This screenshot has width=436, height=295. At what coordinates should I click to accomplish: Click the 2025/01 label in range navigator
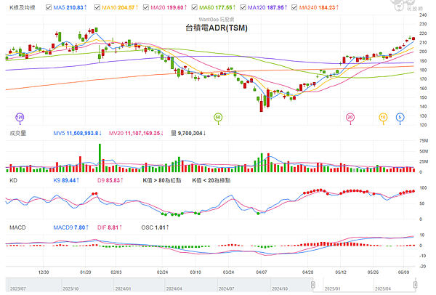[x=333, y=289]
